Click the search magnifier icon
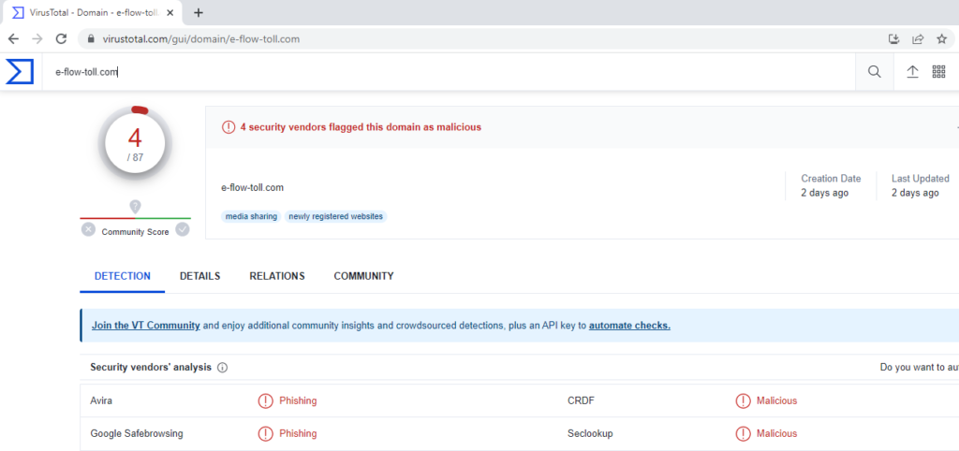 pos(875,72)
